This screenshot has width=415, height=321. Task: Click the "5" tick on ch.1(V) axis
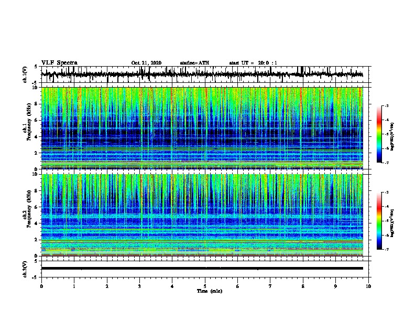coord(36,67)
